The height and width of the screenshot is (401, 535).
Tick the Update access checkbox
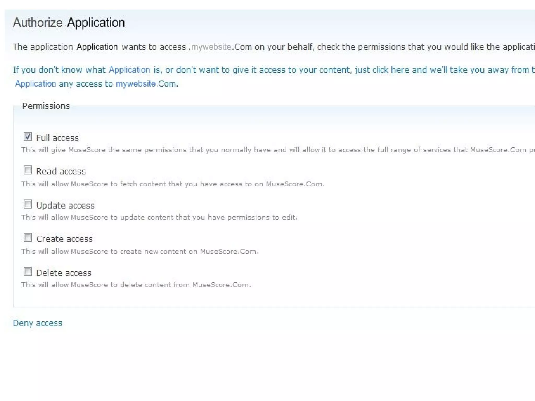tap(28, 204)
